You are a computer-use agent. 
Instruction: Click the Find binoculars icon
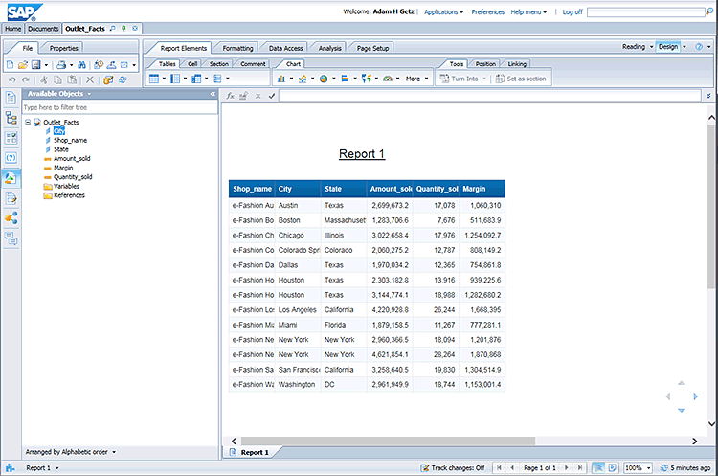(81, 65)
